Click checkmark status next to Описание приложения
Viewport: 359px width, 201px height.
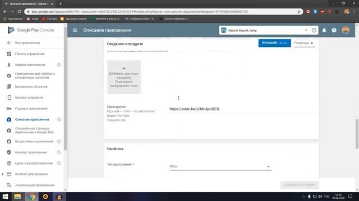59,119
